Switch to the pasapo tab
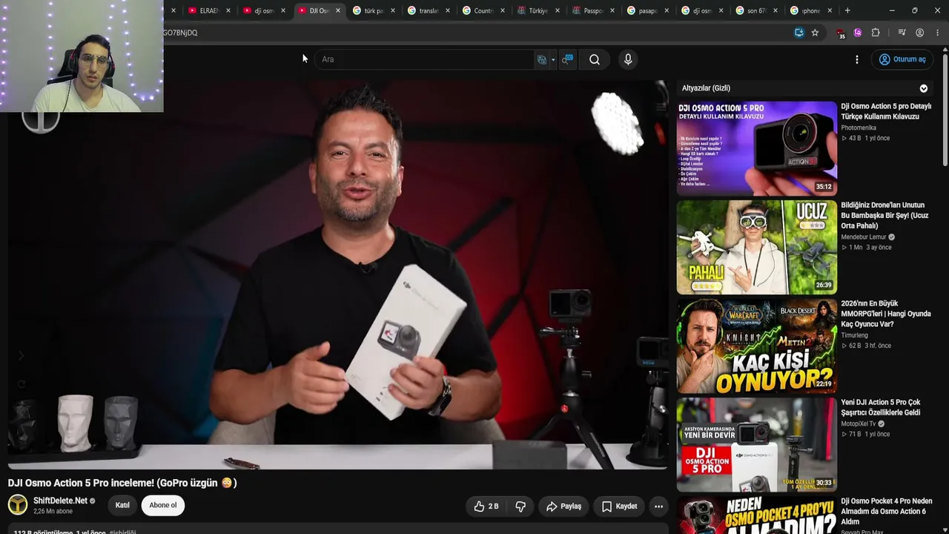 coord(647,10)
